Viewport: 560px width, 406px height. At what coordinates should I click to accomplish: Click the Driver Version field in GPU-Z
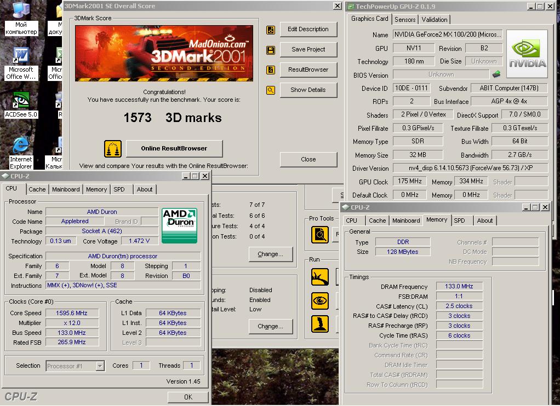pyautogui.click(x=470, y=168)
